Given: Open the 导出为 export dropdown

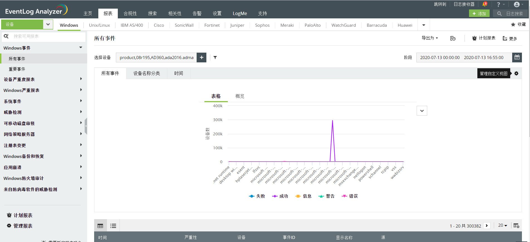Looking at the screenshot, I should click(x=429, y=38).
